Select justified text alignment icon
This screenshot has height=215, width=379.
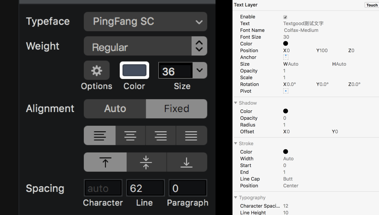point(191,136)
